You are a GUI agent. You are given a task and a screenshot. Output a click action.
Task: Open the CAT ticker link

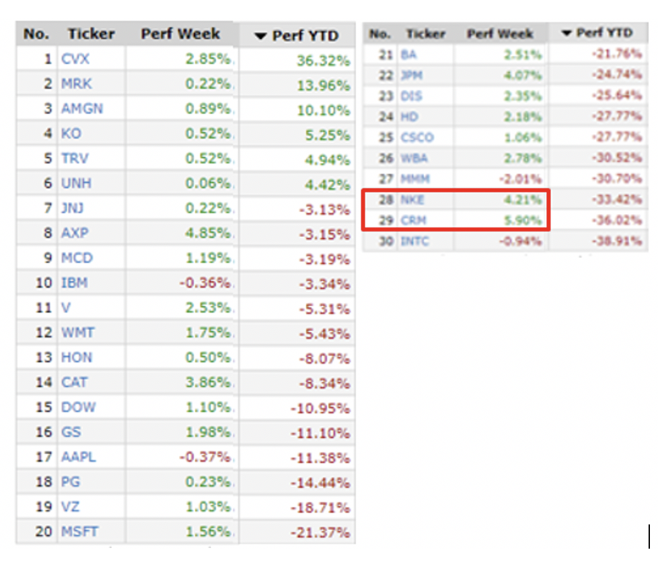pyautogui.click(x=74, y=382)
